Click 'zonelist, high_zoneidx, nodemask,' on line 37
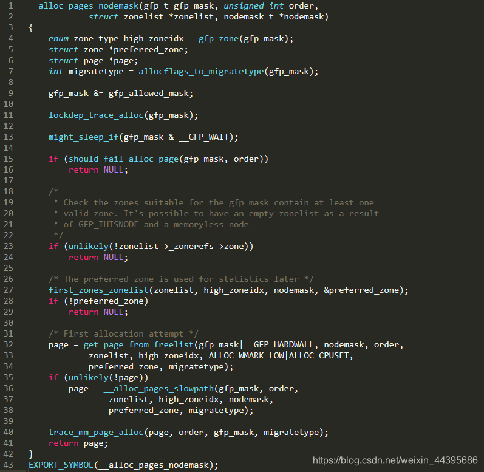The image size is (484, 472). pyautogui.click(x=191, y=400)
